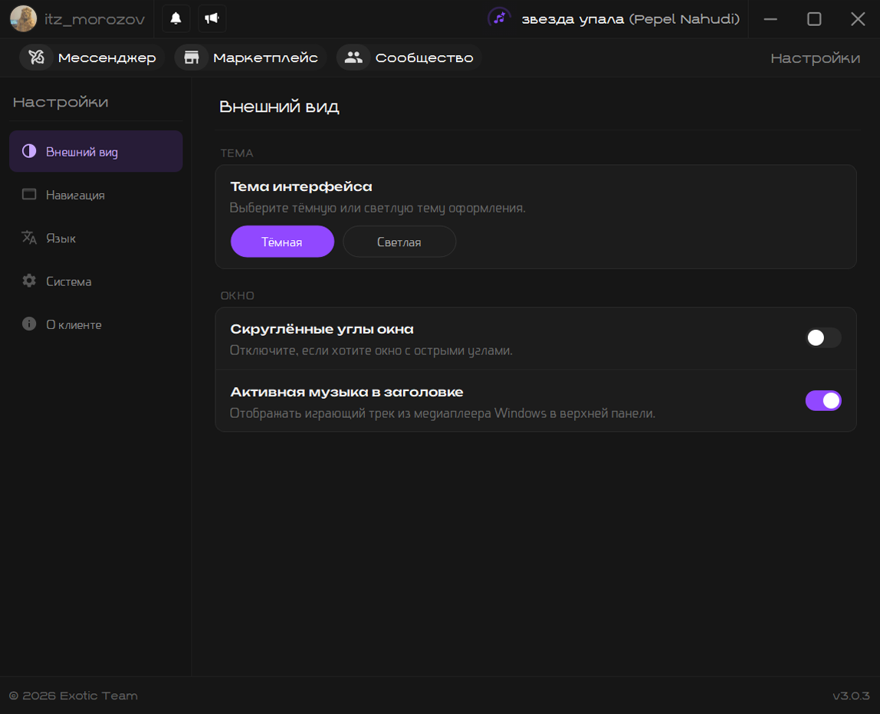This screenshot has height=714, width=880.
Task: Click the music note icon in title bar
Action: [499, 18]
